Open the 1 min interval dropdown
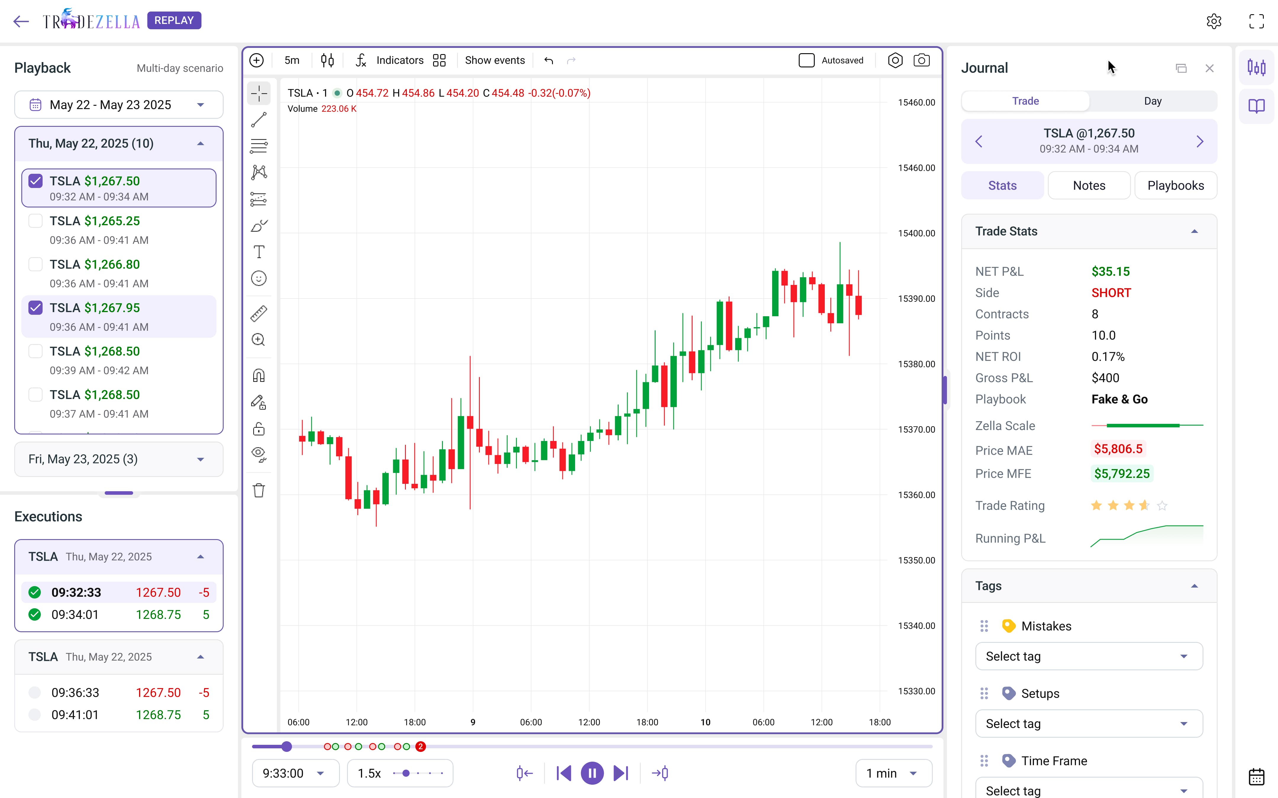Screen dimensions: 1278x798 [x=893, y=773]
